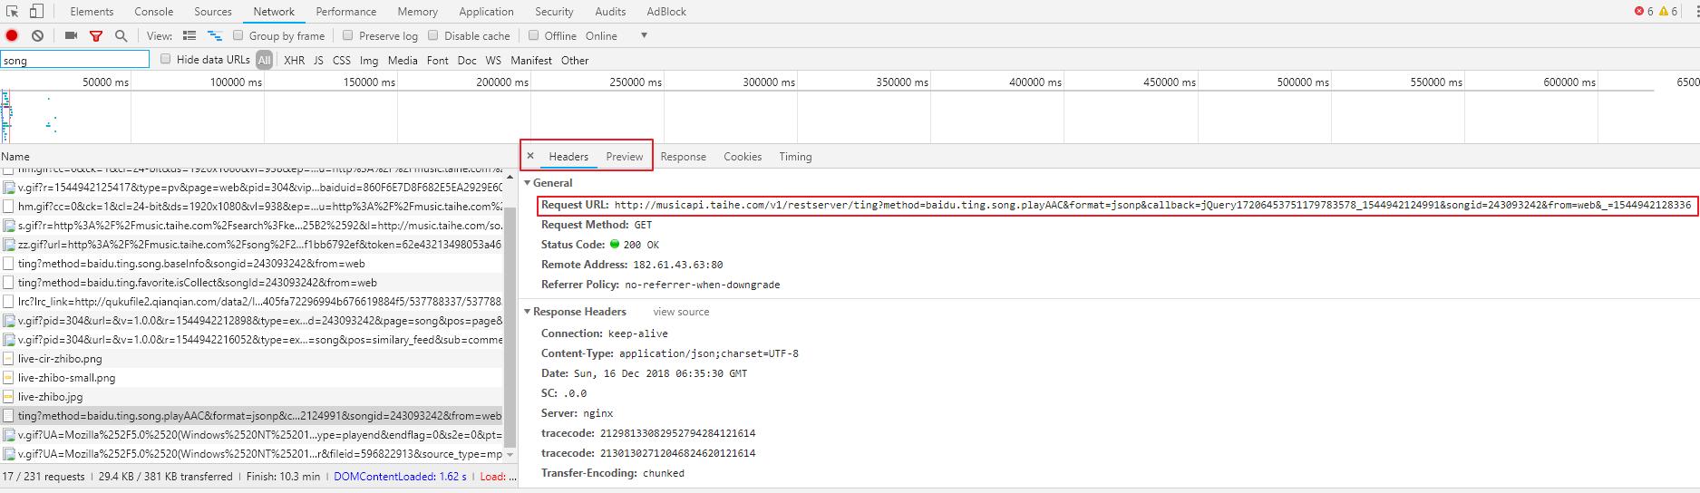Select baidu.ting.song.baseInfo request row
The height and width of the screenshot is (493, 1700).
251,264
